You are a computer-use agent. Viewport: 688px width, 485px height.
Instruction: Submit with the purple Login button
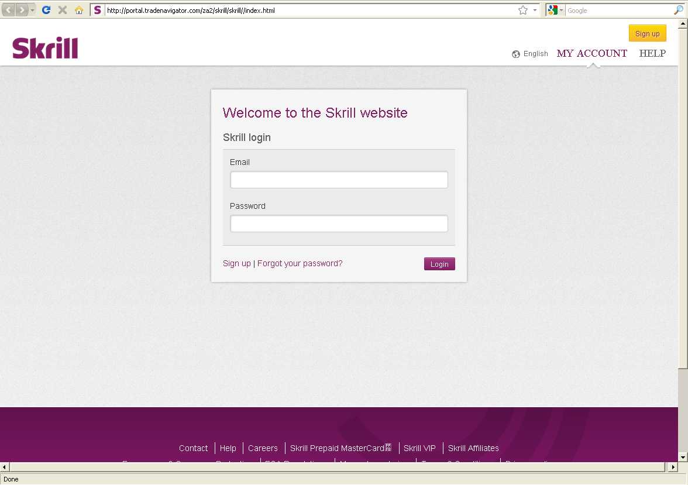439,264
